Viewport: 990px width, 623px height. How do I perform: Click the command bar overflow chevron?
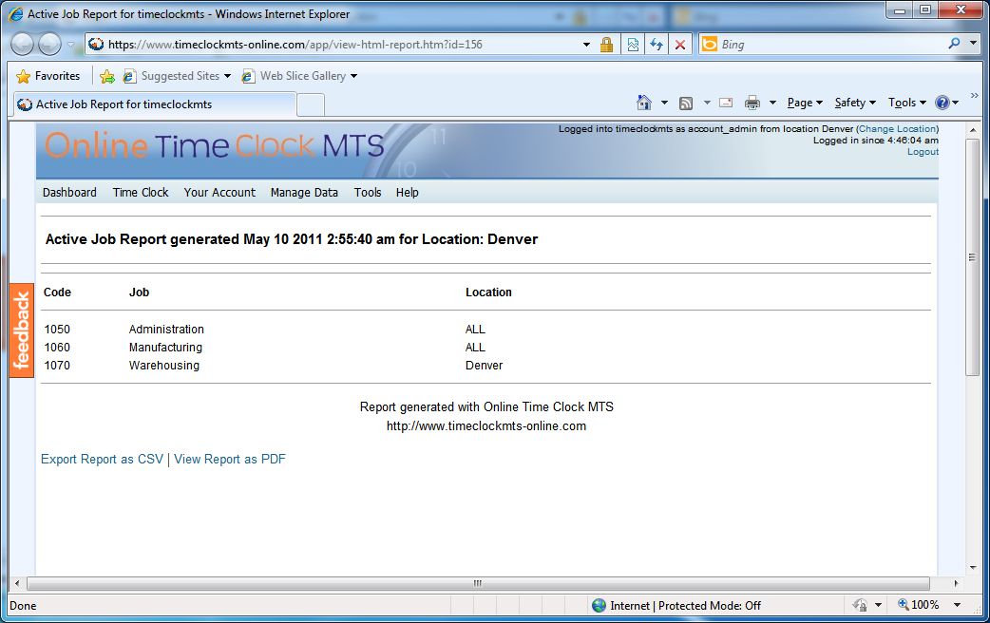point(974,95)
